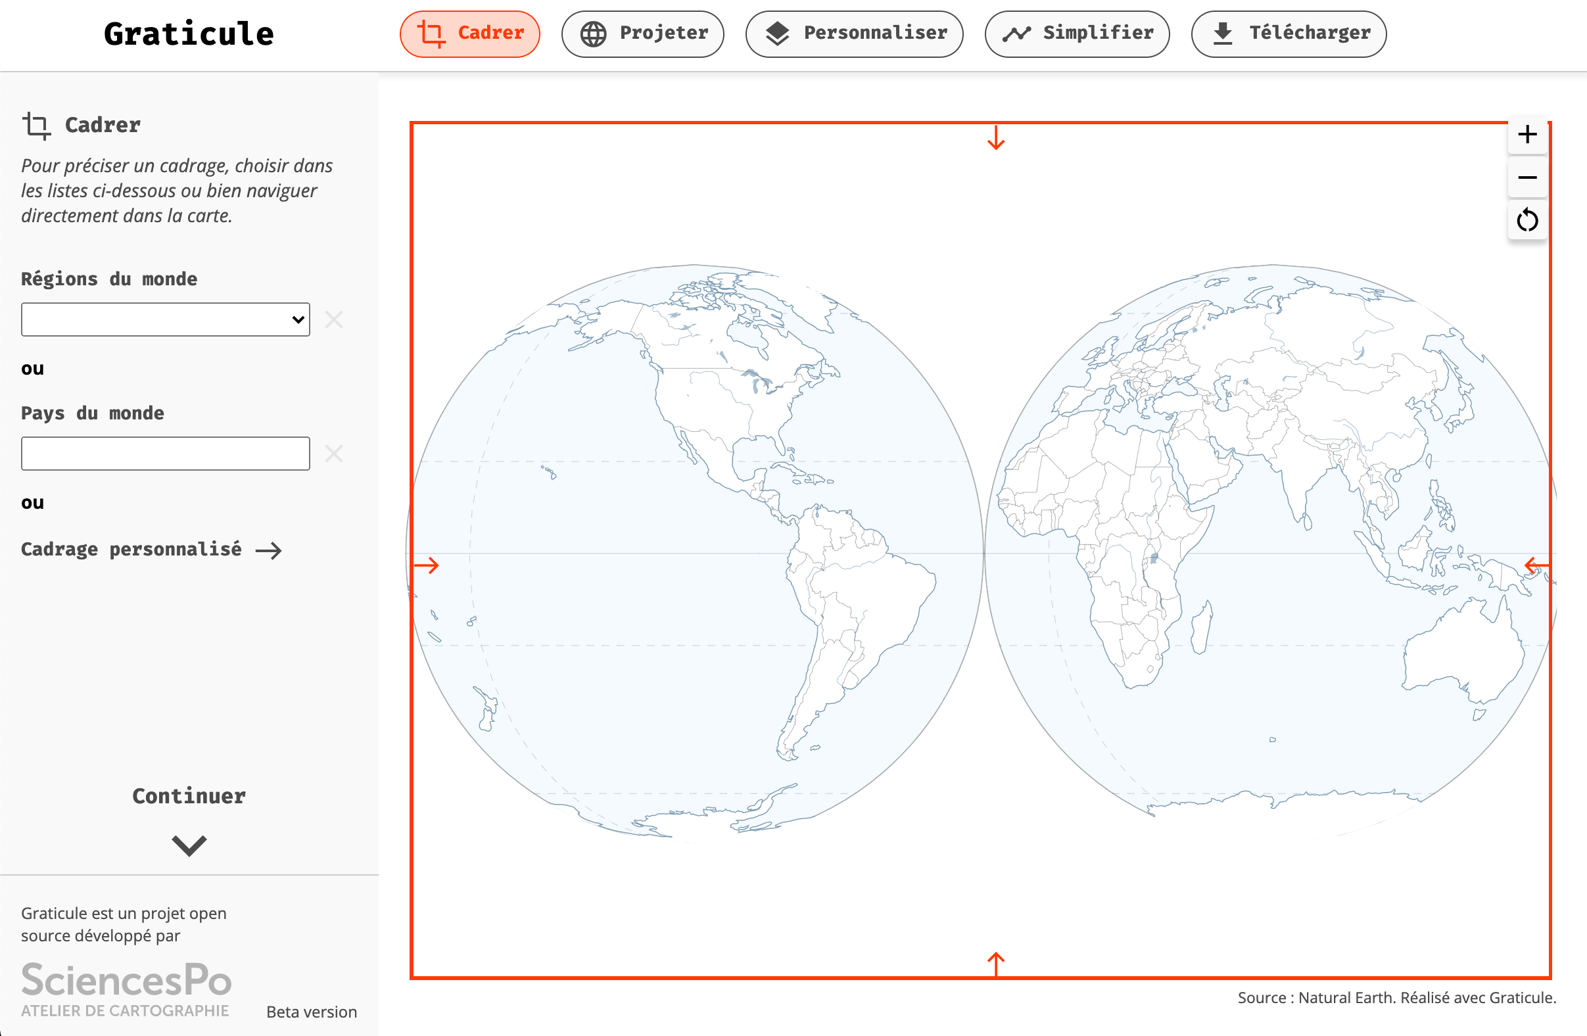Click the left frame right-arrow handle
Screen dimensions: 1587x1036
[427, 565]
